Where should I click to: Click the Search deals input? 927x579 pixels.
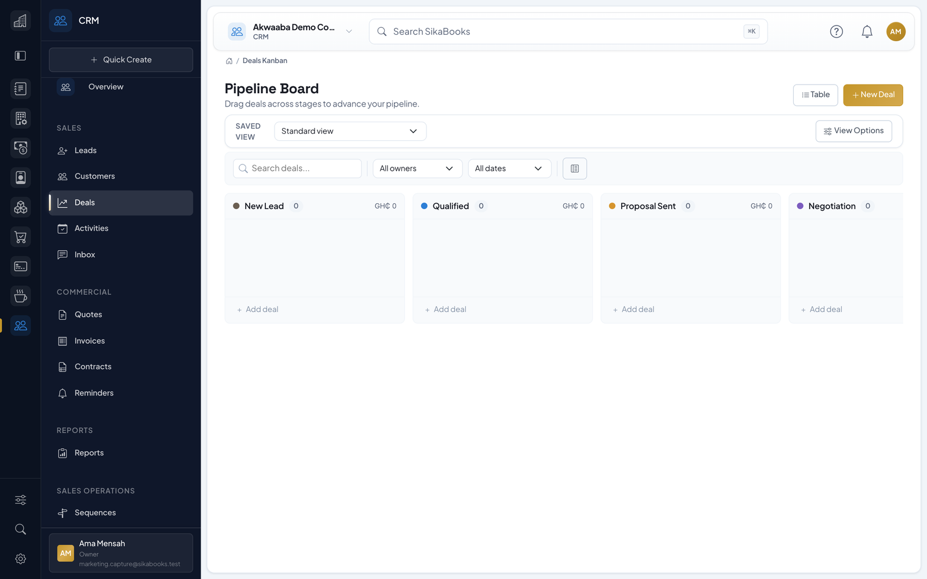click(297, 168)
